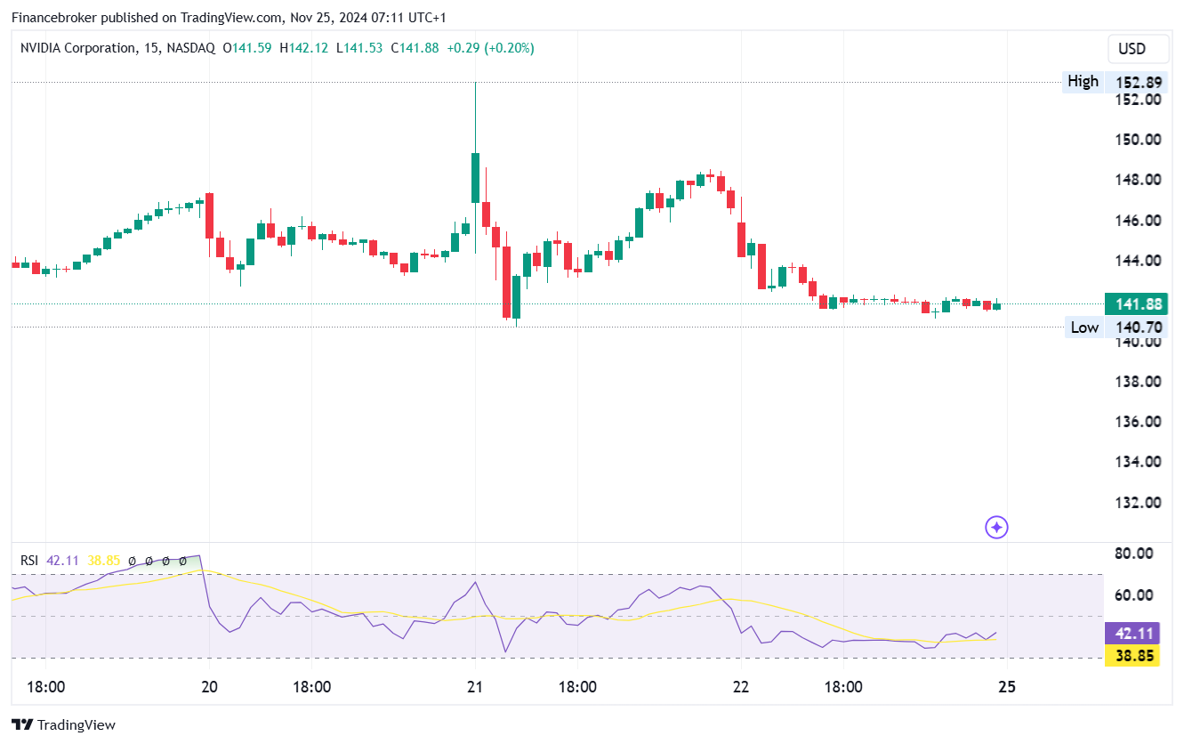Click the purple sparkle icon on chart
The height and width of the screenshot is (744, 1184).
click(x=996, y=528)
